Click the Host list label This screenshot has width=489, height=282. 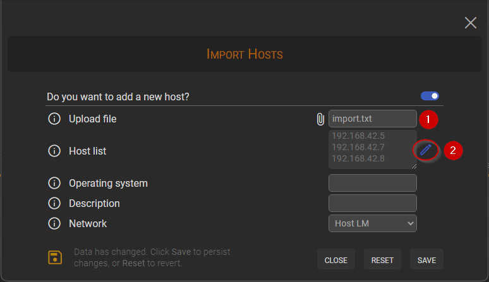pyautogui.click(x=88, y=151)
